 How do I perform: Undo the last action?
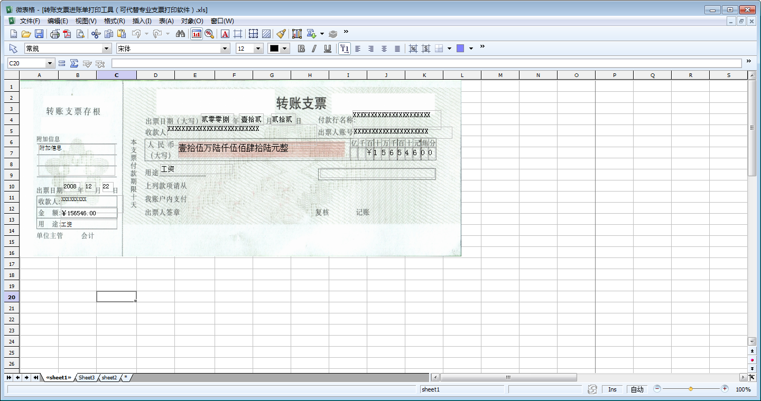pos(136,34)
